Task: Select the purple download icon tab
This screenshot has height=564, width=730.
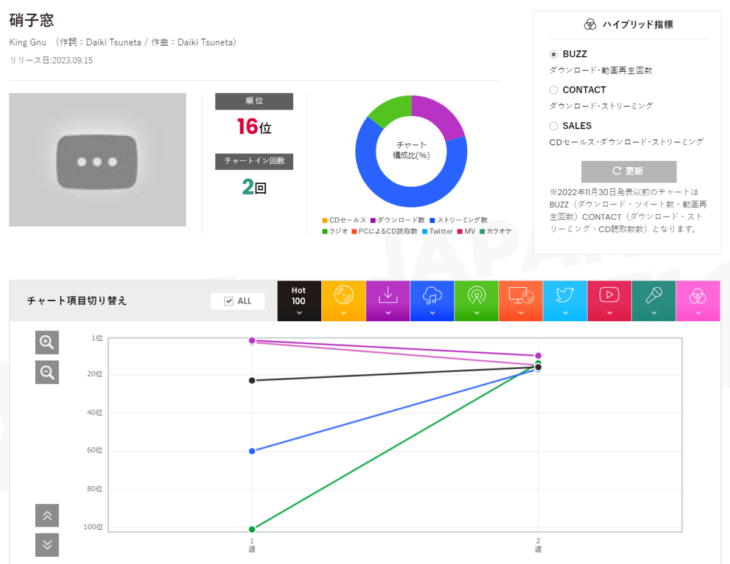Action: click(x=388, y=301)
